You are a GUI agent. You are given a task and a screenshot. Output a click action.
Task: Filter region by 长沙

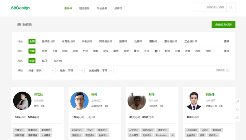147,51
